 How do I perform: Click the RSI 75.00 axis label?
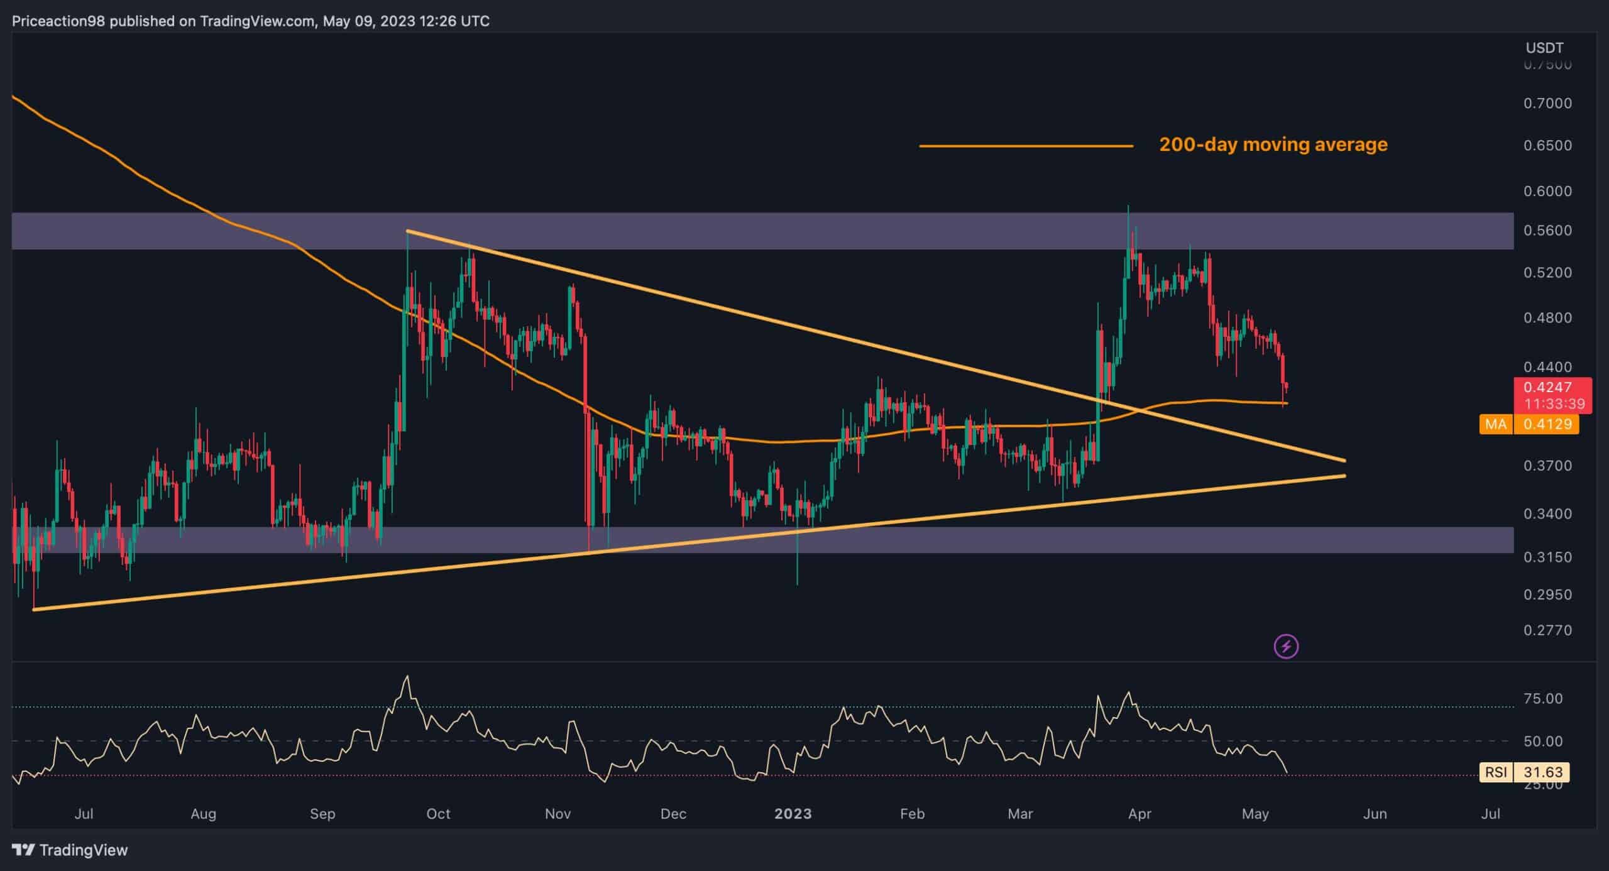coord(1543,699)
